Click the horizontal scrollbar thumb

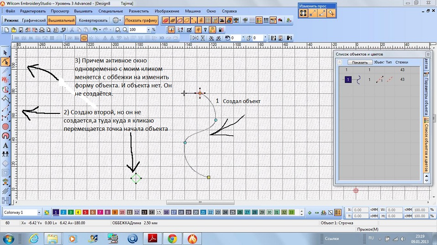pos(200,203)
